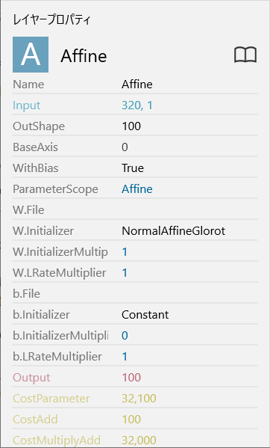Click the empty b.File field

click(189, 294)
